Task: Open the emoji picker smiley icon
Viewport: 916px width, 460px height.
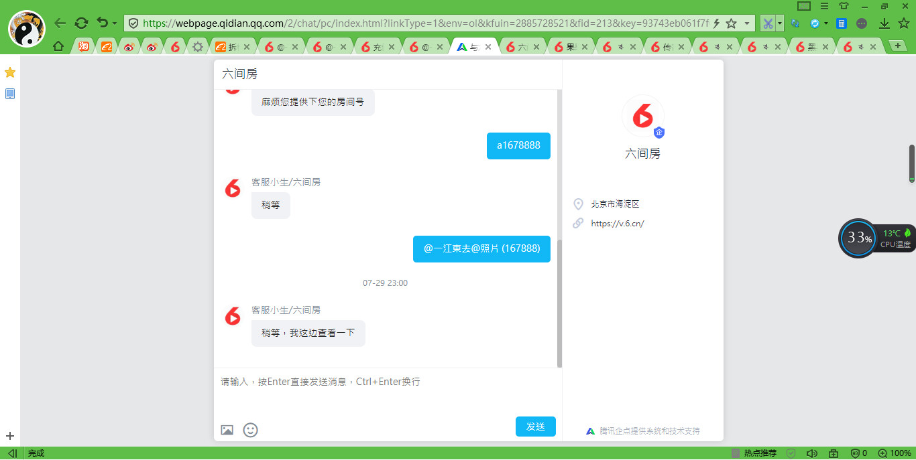Action: pyautogui.click(x=250, y=430)
